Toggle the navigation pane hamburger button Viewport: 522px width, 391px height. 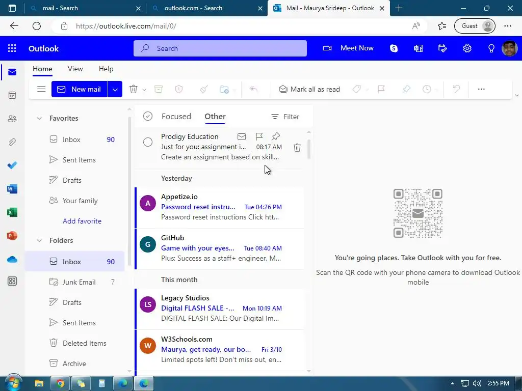tap(41, 89)
